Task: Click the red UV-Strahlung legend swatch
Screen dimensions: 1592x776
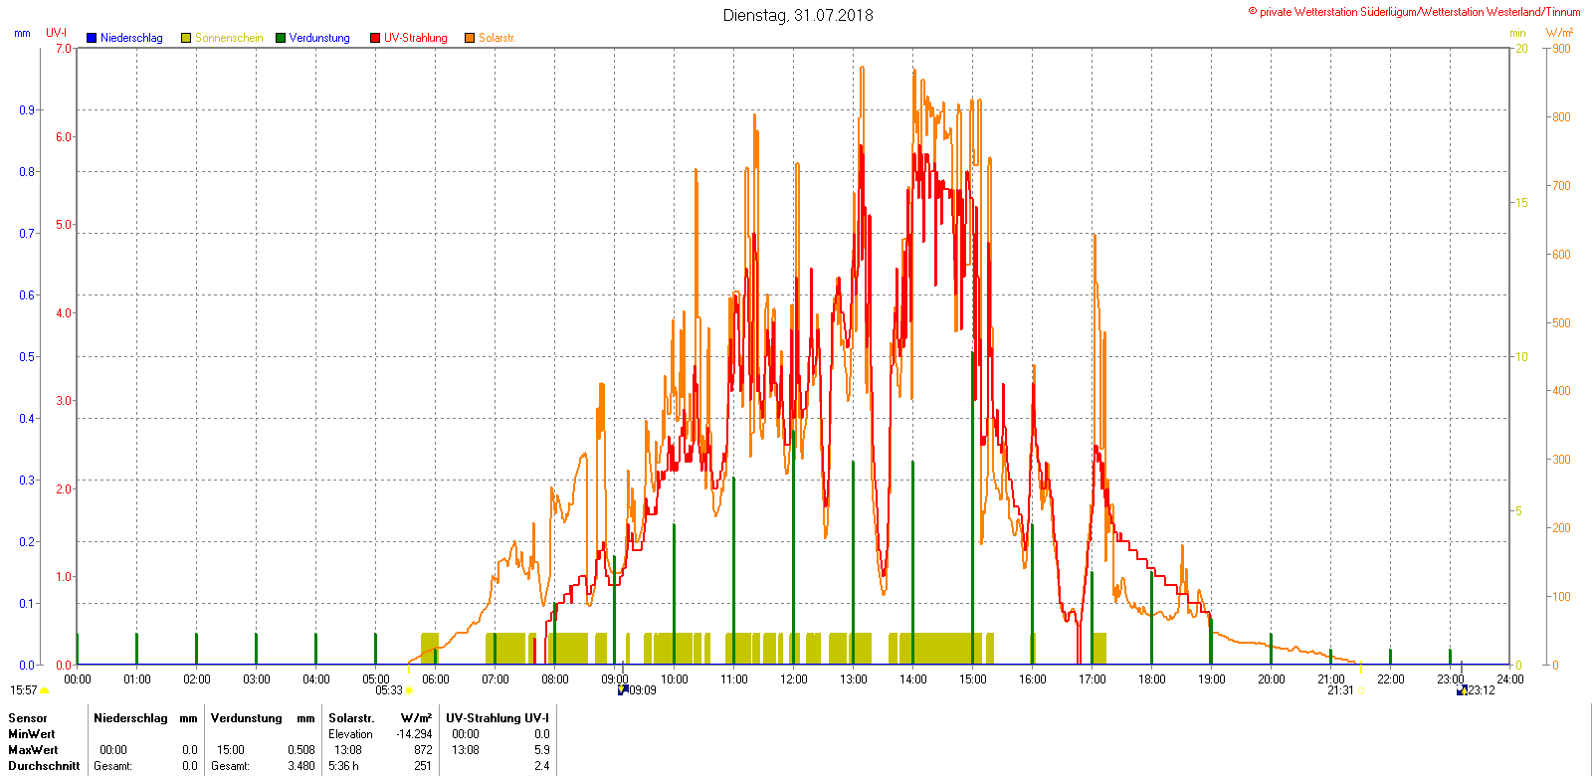Action: tap(375, 38)
